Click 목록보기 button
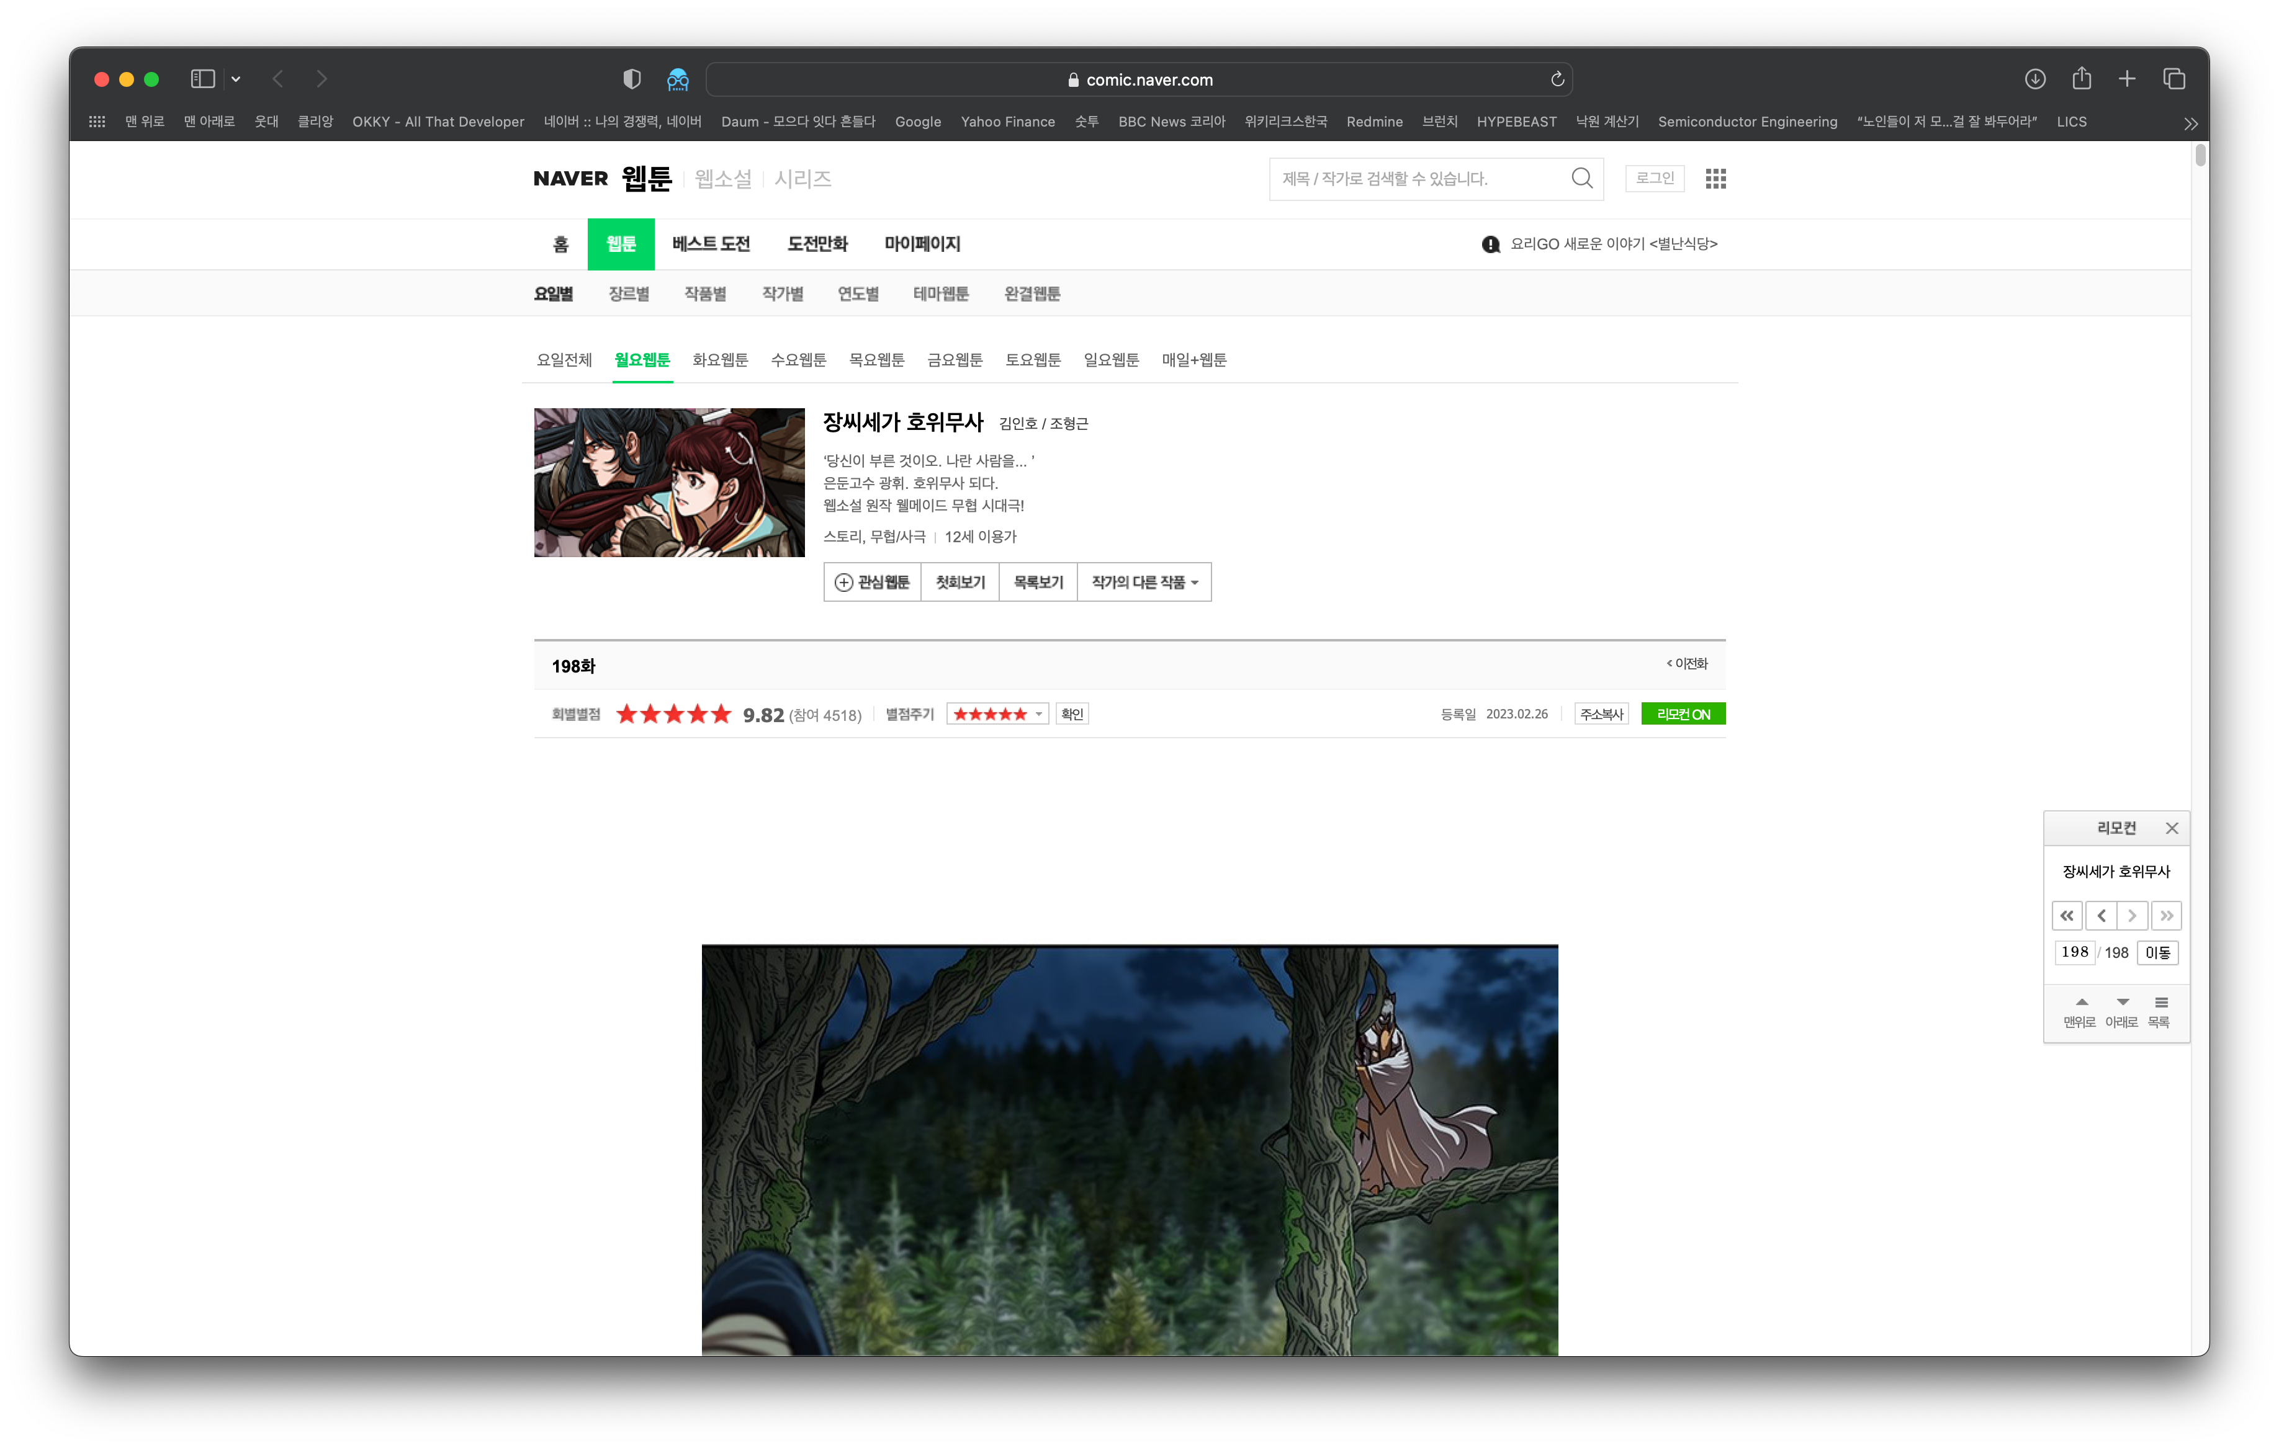2279x1448 pixels. (x=1038, y=583)
